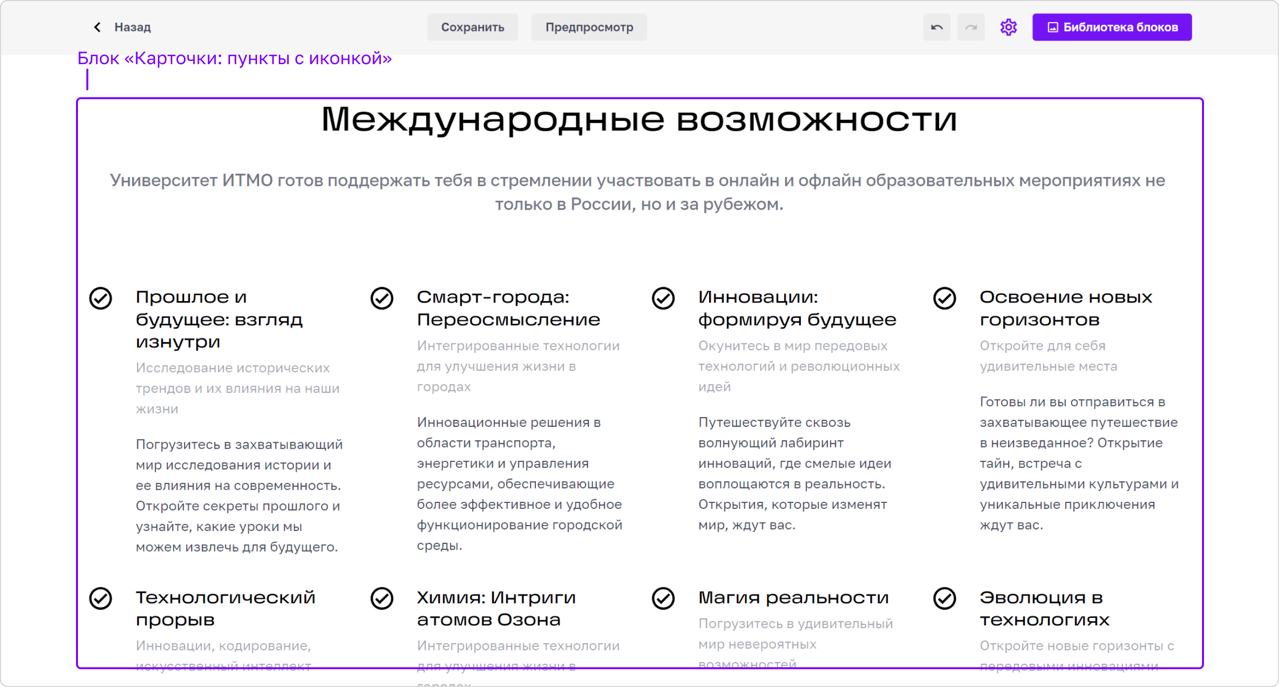Go back via the Назад link
This screenshot has width=1279, height=687.
[132, 27]
